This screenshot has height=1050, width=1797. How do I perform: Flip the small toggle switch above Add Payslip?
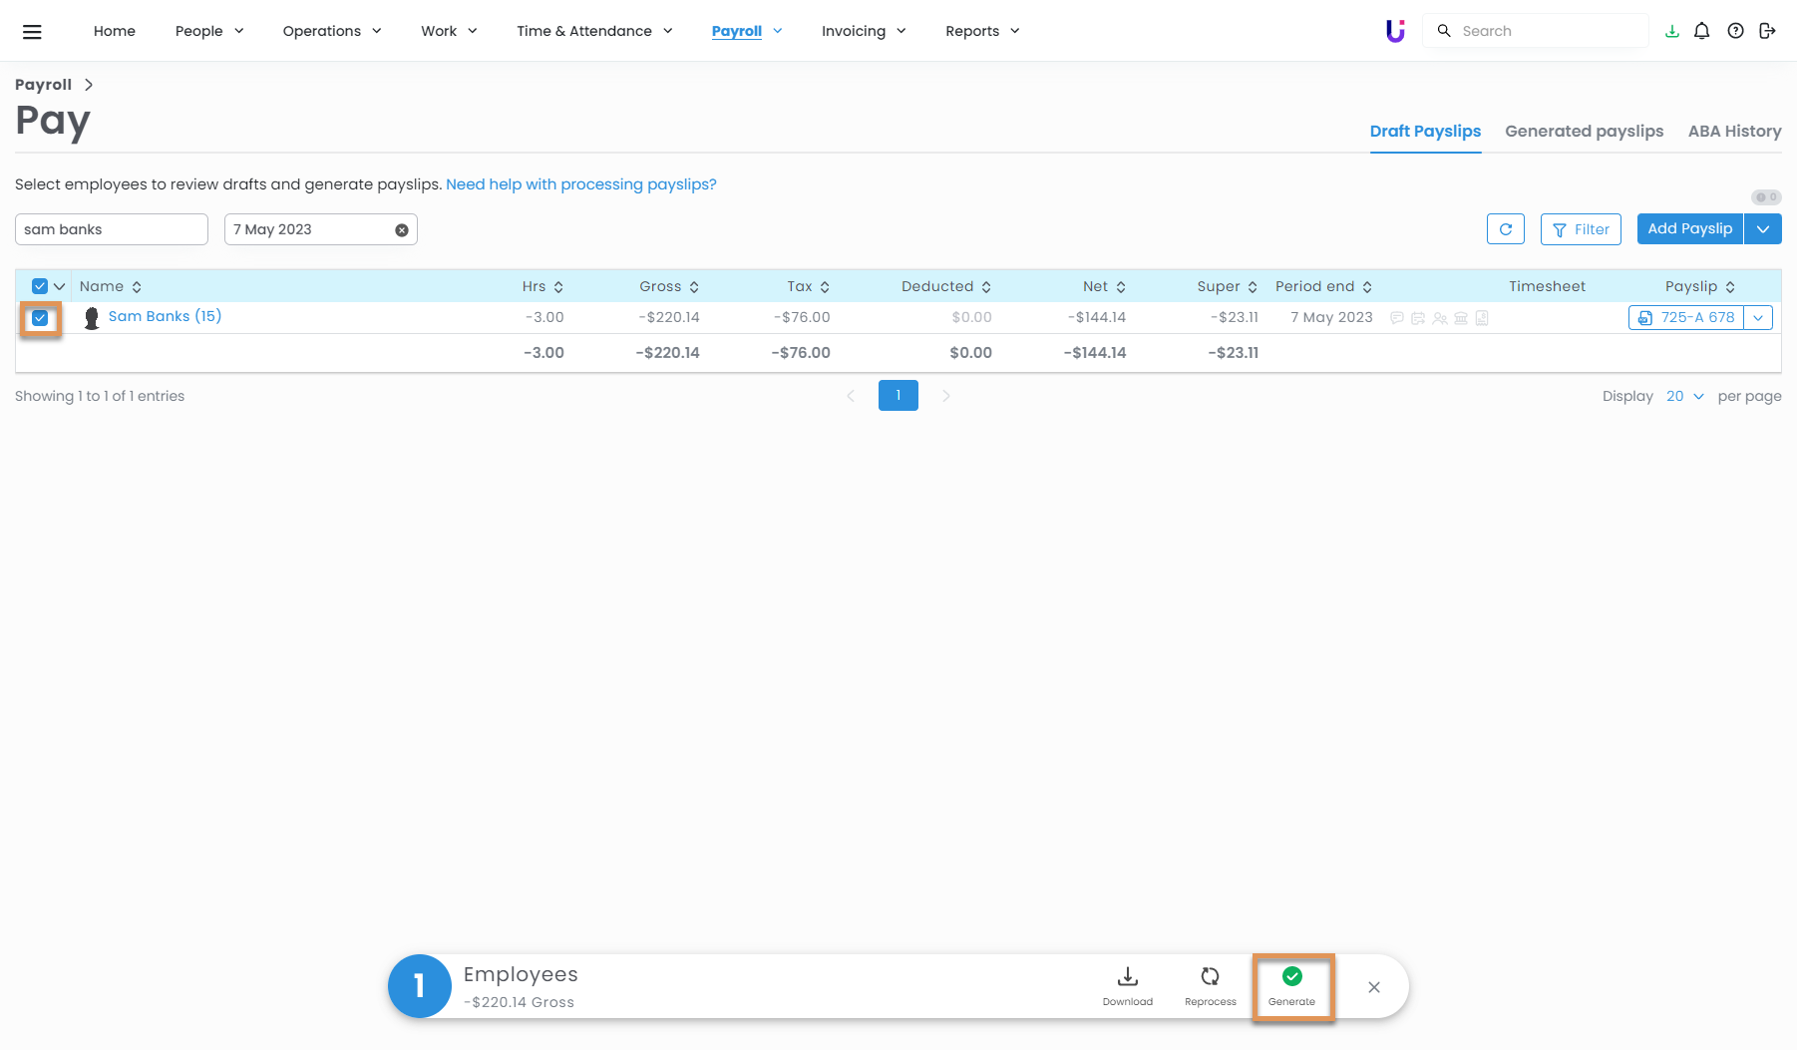(1765, 197)
